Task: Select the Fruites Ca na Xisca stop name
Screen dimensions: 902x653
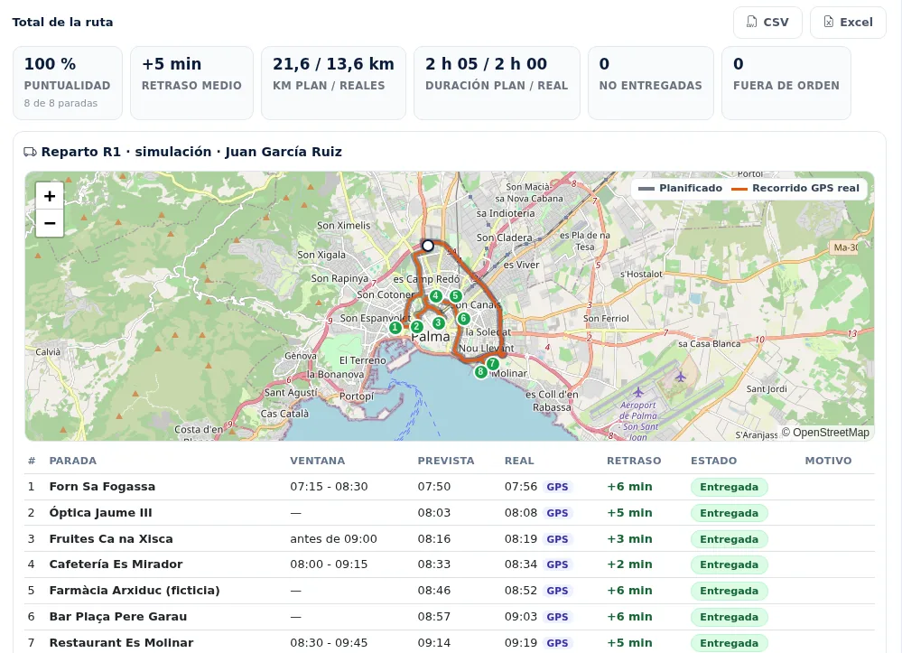Action: 110,539
